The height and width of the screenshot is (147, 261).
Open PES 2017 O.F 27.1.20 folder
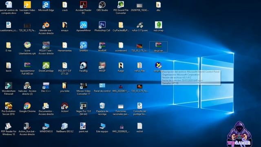click(x=65, y=68)
